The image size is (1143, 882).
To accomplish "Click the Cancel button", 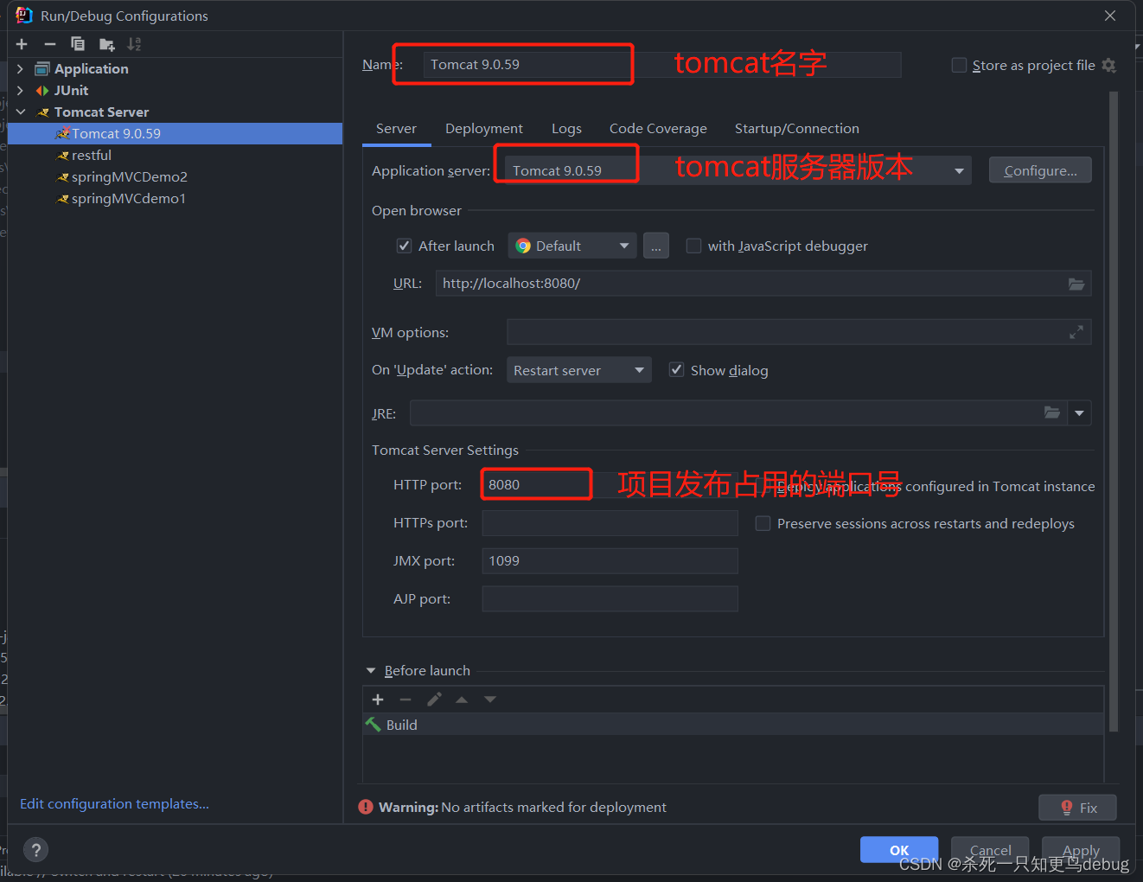I will (x=990, y=850).
